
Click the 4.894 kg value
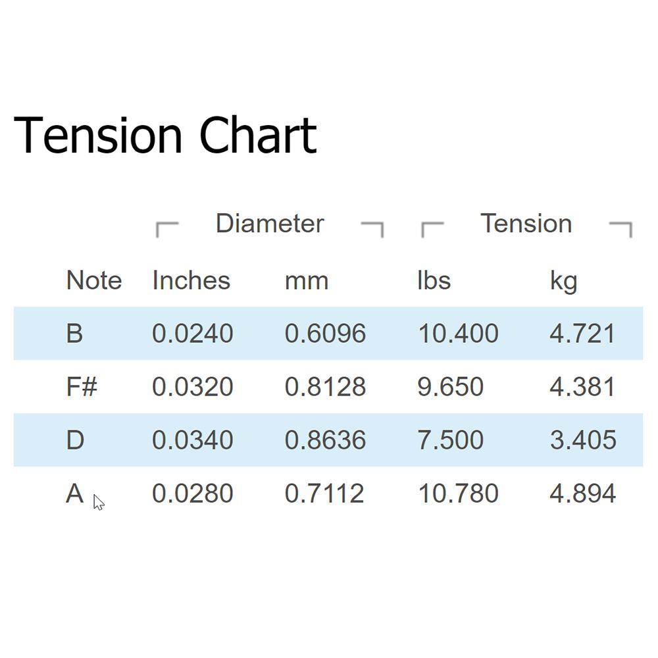583,493
